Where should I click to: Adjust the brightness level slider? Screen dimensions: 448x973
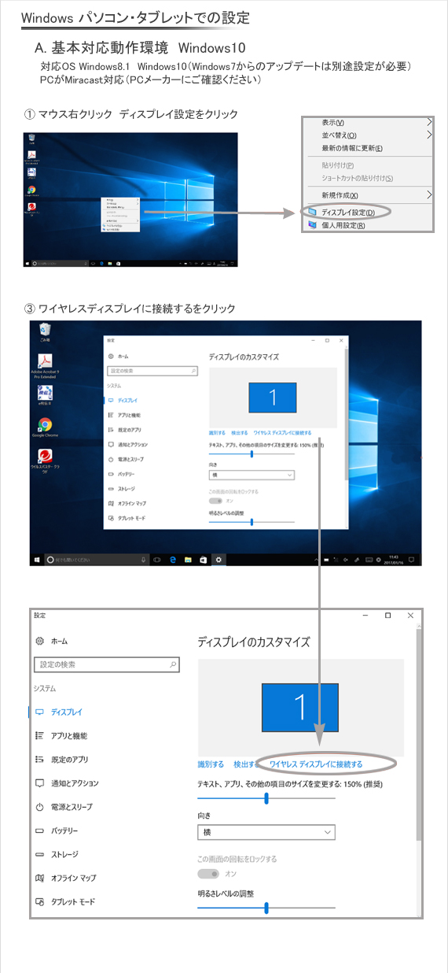pos(266,908)
